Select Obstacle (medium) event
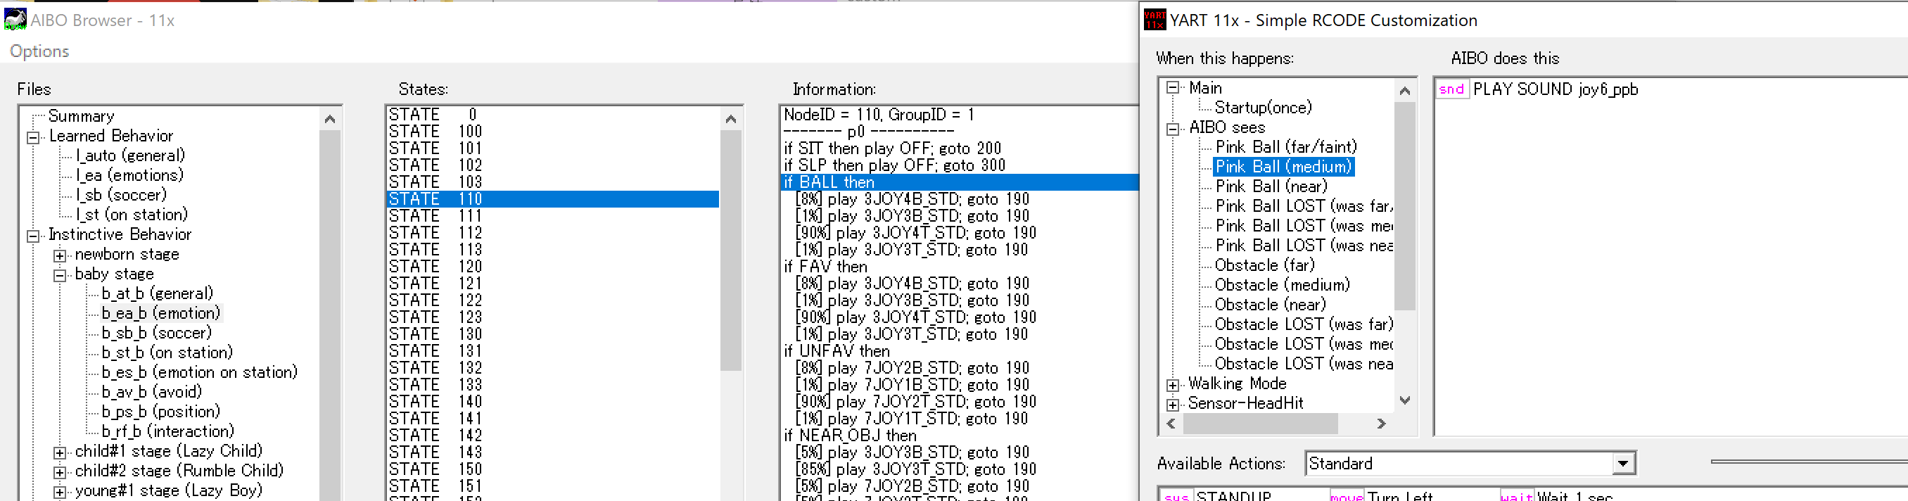 click(x=1282, y=286)
